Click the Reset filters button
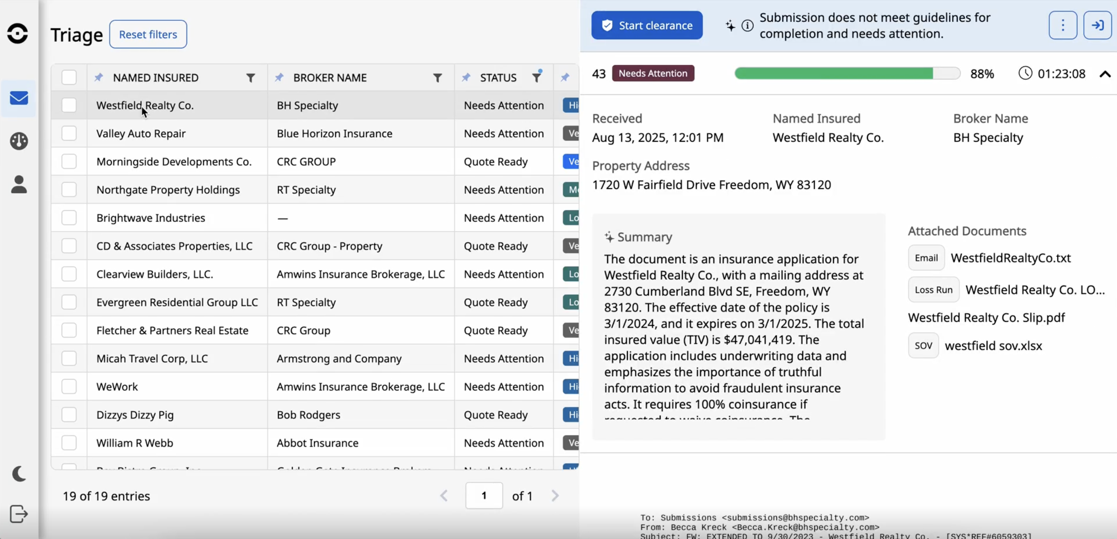This screenshot has height=539, width=1117. (148, 34)
